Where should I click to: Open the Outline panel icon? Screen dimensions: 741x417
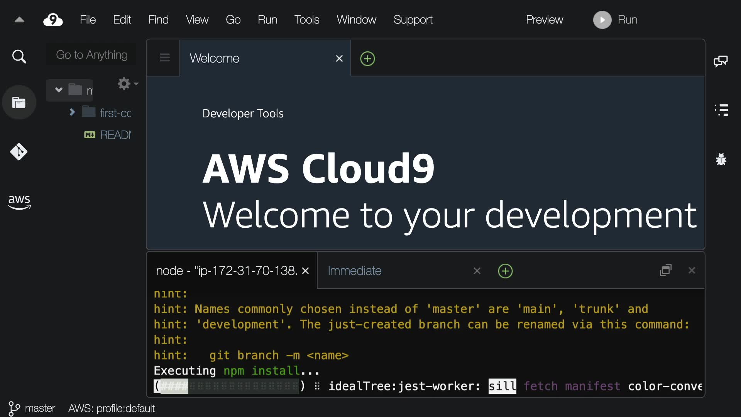point(721,110)
